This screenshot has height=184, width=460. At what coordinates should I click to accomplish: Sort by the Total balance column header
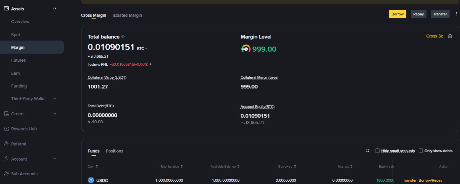tap(171, 167)
